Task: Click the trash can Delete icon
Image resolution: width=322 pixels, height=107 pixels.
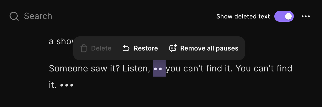Action: (83, 48)
